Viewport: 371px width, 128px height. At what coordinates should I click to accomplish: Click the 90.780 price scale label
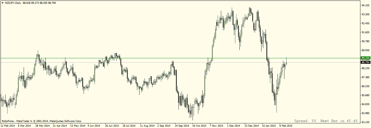[365, 41]
